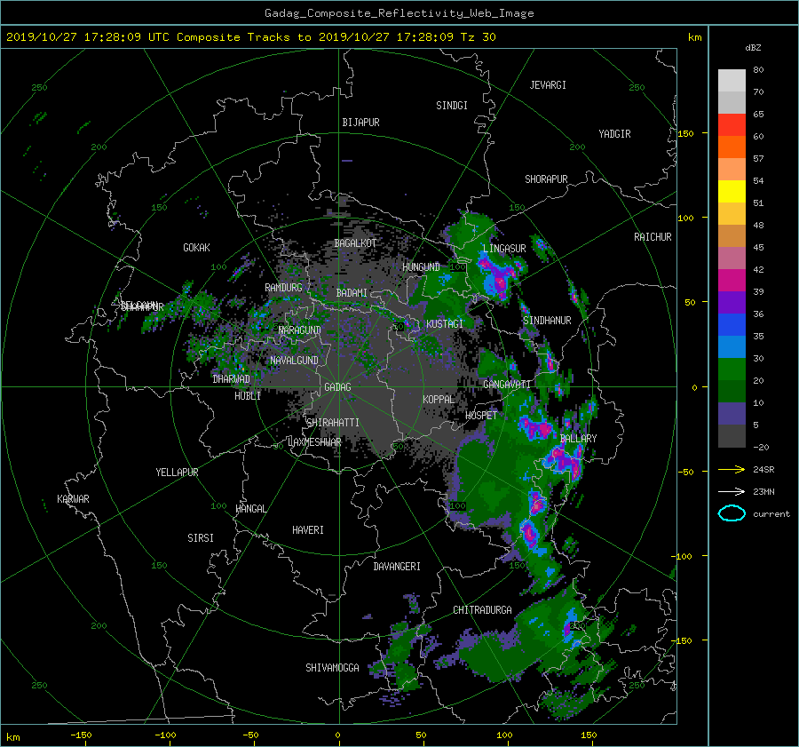
Task: Click the SINDGI city label
Action: click(452, 106)
